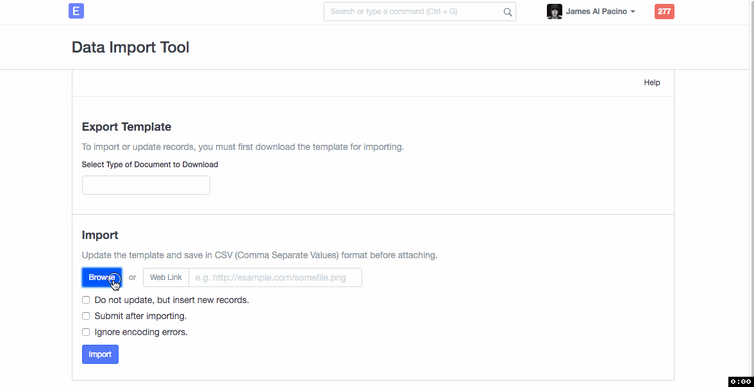
Task: Click the Web Link label button
Action: click(166, 277)
